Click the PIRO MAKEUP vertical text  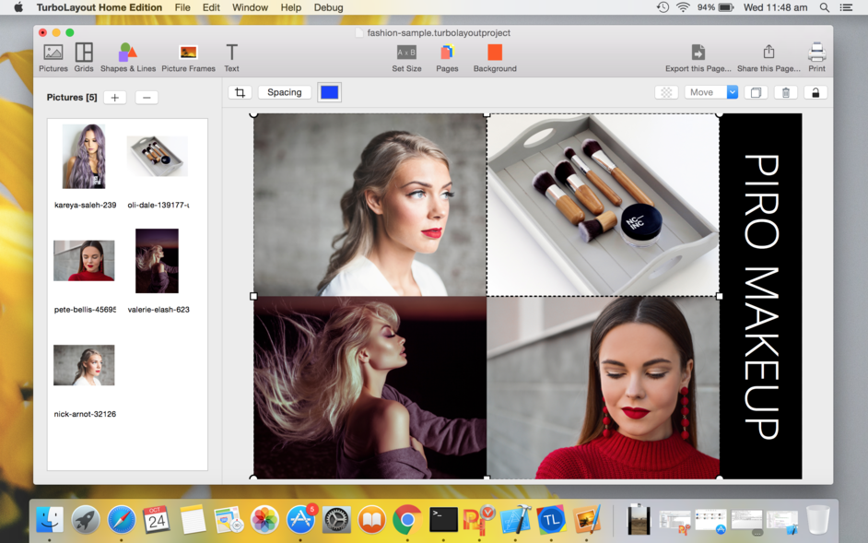(761, 297)
